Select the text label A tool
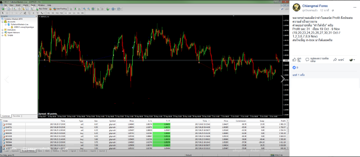Screen dimensions: 360x157 tap(33, 13)
